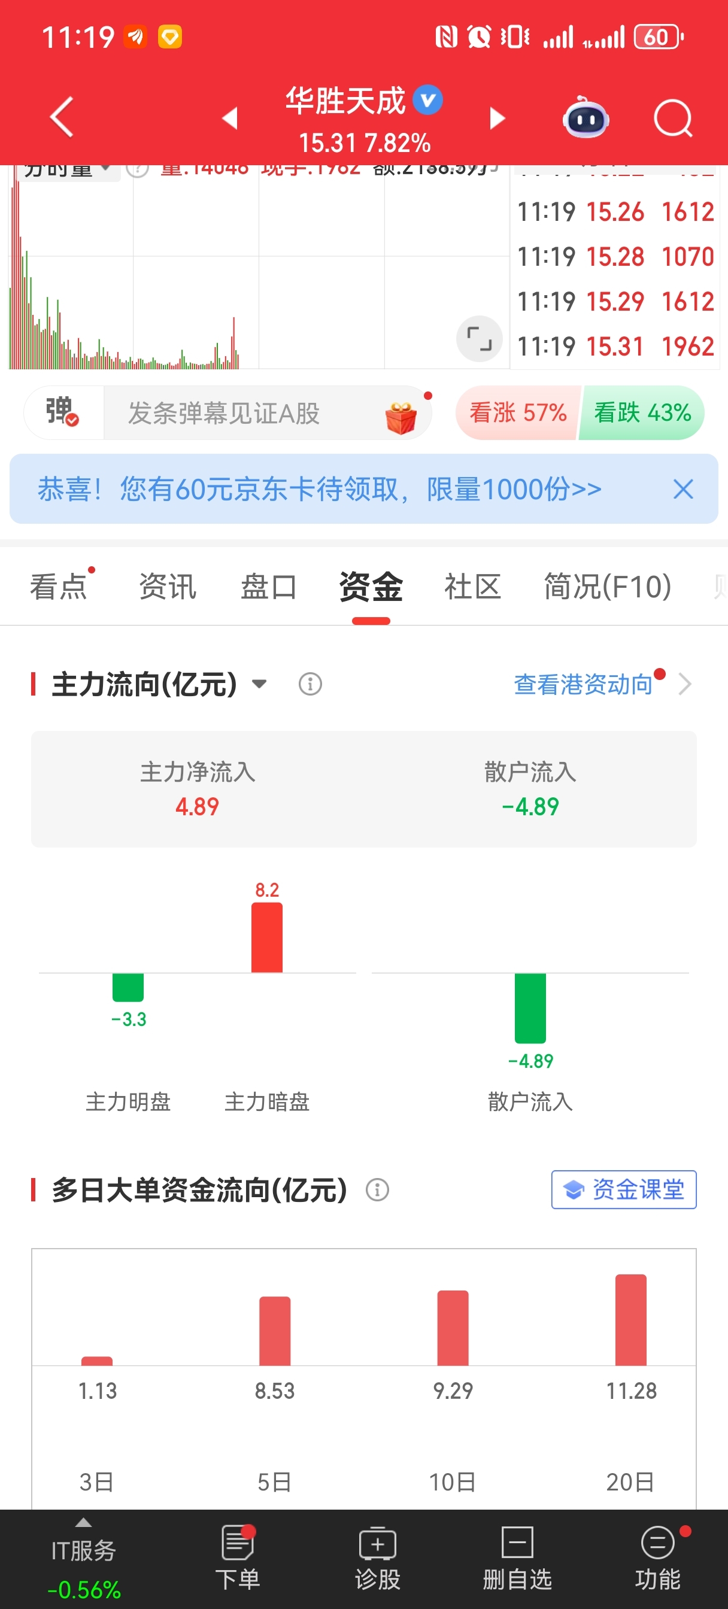Screen dimensions: 728x1609
Task: Toggle the 弹 bullet comments switch
Action: click(x=62, y=412)
